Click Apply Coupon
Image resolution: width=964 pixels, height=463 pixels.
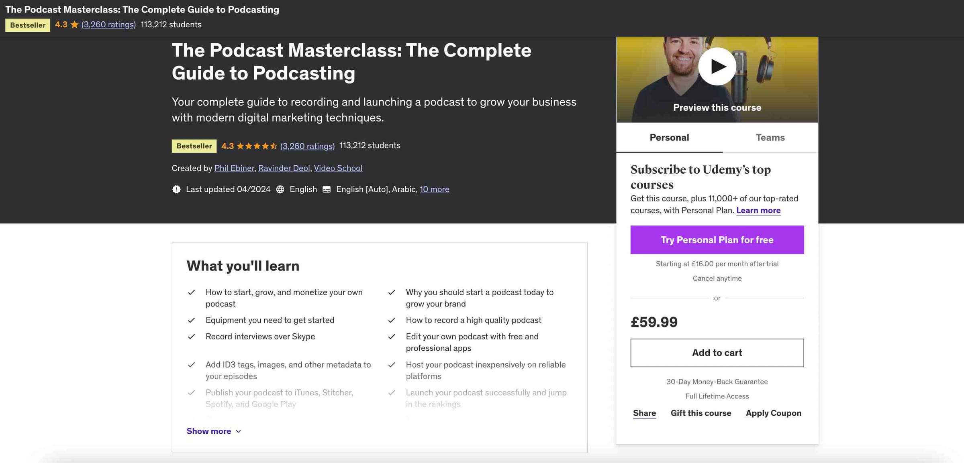(773, 413)
